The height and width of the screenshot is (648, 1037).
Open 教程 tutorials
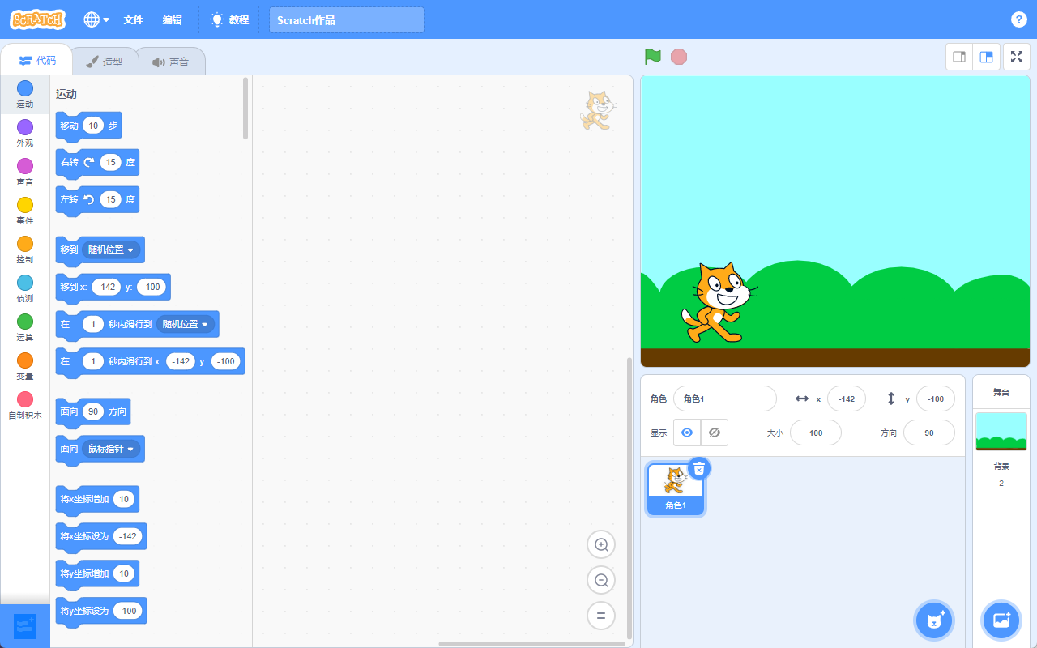229,19
